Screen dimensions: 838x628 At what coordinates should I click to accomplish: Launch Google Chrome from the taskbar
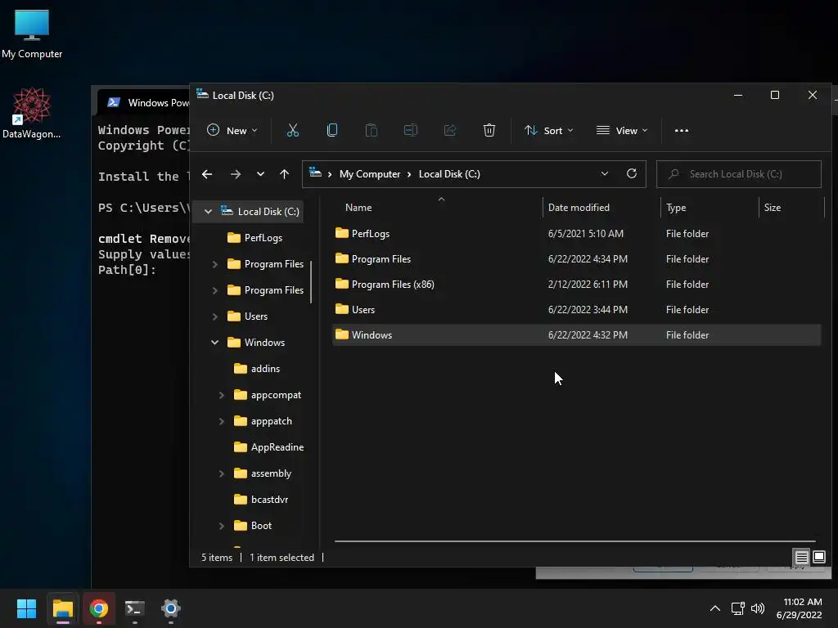(99, 608)
